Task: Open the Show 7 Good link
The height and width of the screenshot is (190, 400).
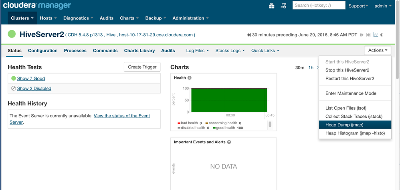Action: (x=31, y=79)
